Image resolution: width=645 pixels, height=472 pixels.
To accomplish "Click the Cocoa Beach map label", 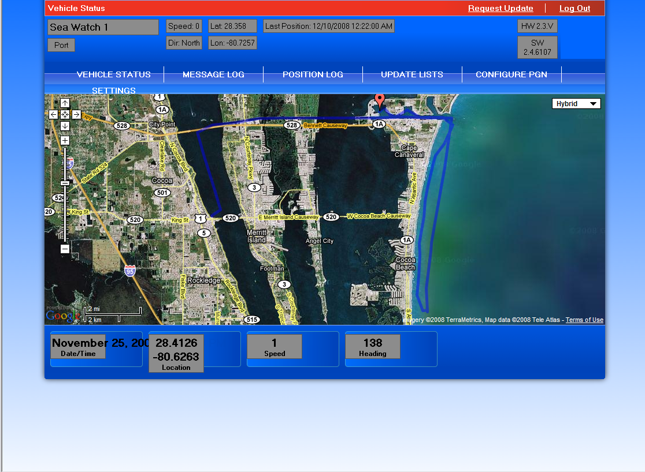I will click(x=405, y=264).
